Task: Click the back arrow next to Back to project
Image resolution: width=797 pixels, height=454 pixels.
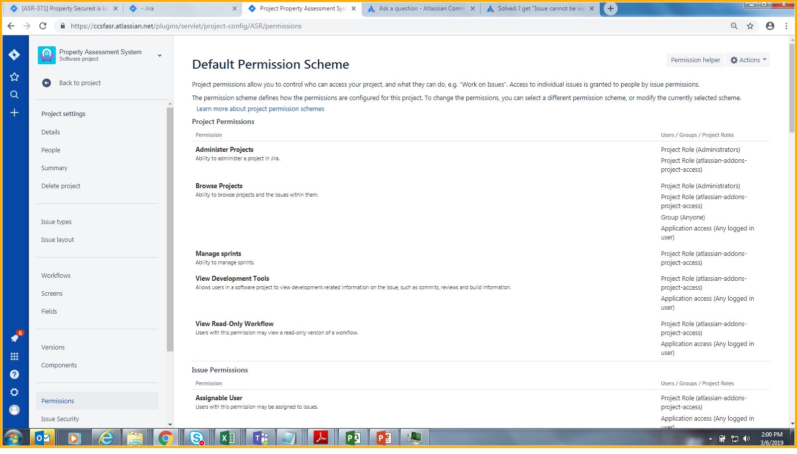Action: pyautogui.click(x=46, y=83)
